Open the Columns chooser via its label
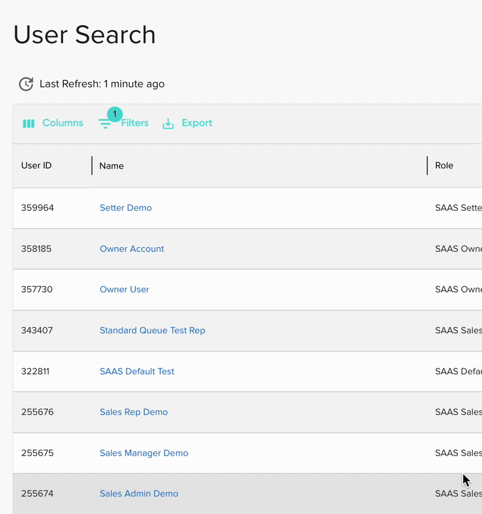 [63, 123]
